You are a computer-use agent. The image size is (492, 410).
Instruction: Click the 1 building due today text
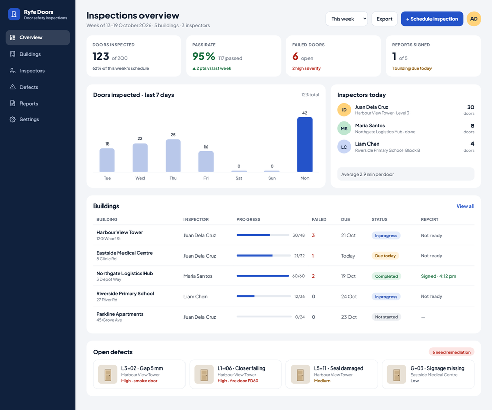(412, 68)
